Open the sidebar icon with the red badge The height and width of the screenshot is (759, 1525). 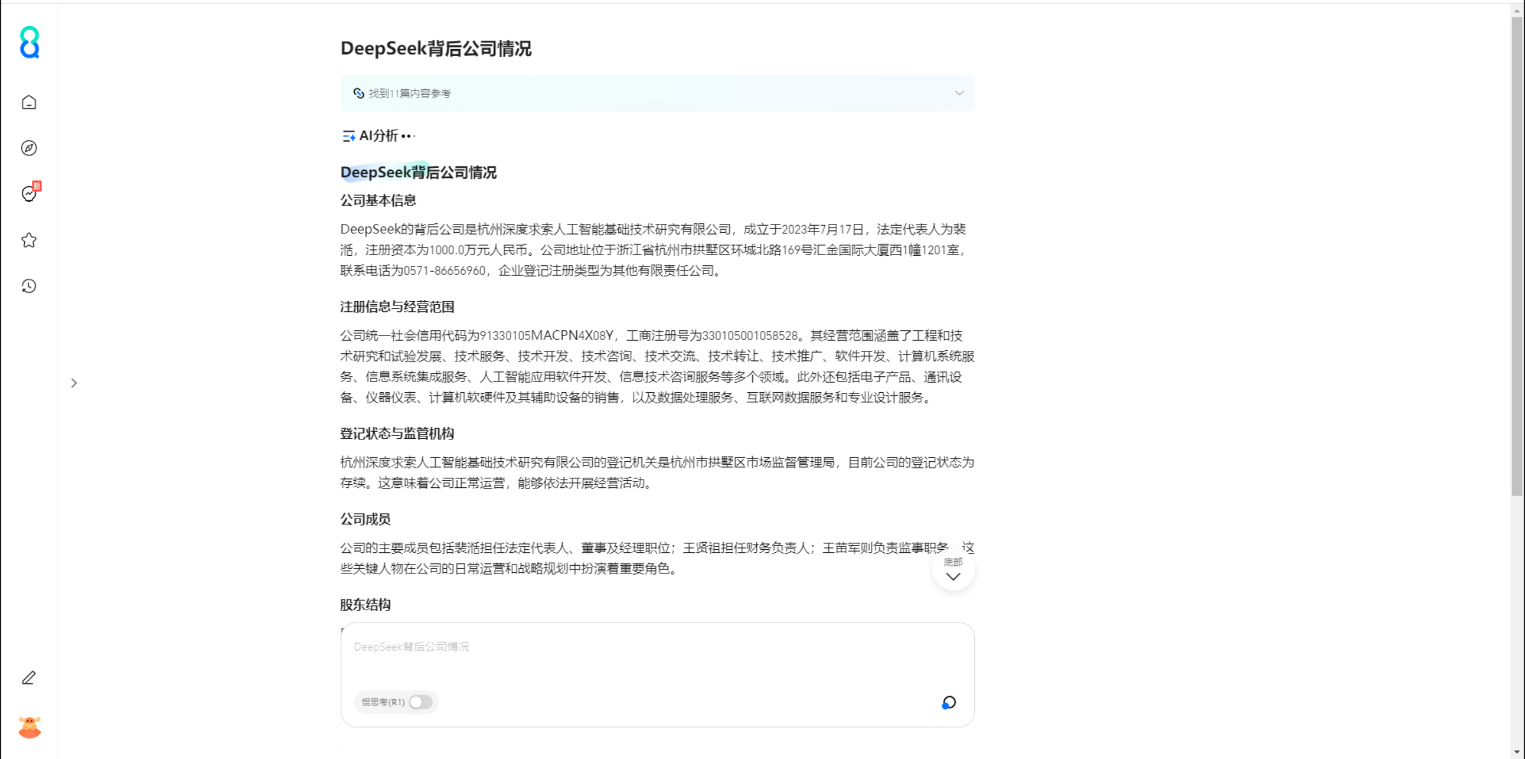tap(30, 193)
